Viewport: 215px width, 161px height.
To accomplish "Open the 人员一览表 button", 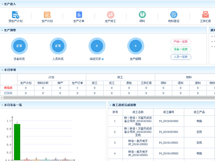I will coord(181,57).
